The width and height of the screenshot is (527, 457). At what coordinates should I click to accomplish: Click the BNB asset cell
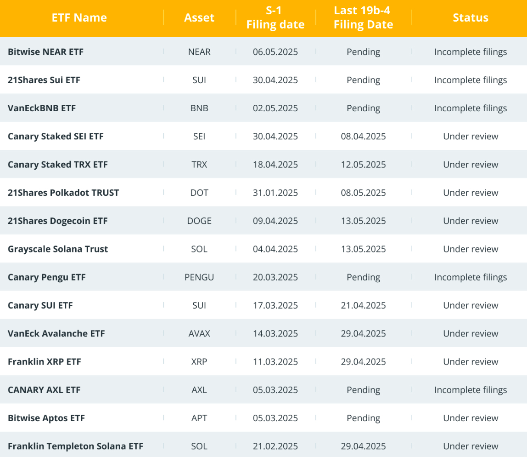[199, 108]
